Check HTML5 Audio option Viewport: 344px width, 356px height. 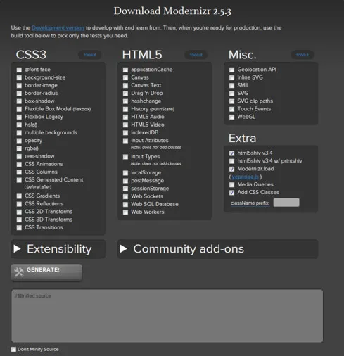(x=125, y=117)
